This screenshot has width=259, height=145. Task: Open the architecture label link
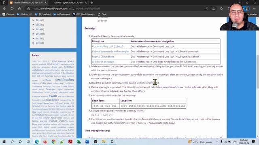click(x=38, y=70)
